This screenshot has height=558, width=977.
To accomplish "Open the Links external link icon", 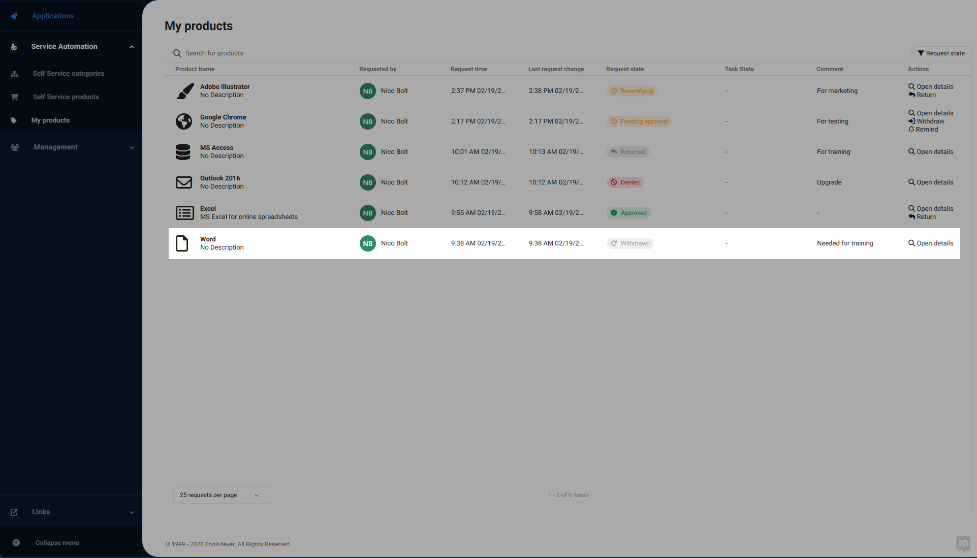I will coord(14,512).
